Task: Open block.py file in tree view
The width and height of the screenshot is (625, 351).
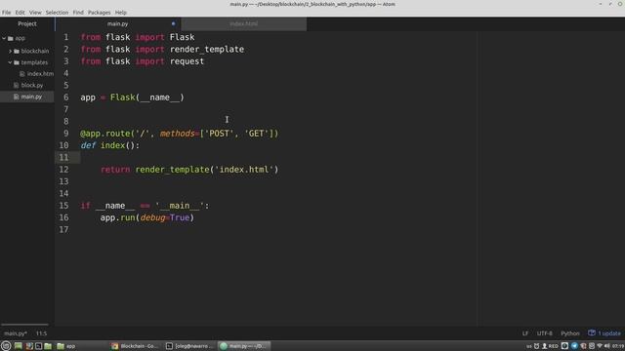Action: 32,85
